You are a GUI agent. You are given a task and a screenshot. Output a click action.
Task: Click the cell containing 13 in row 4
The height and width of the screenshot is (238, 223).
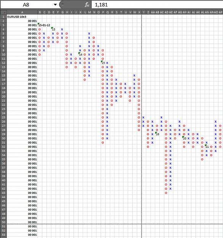point(53,29)
